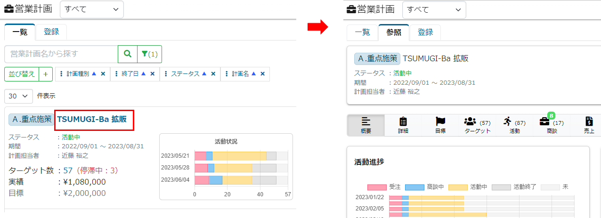Toggle ascending arrow on ステータス sort chip
The width and height of the screenshot is (601, 218).
tap(204, 74)
